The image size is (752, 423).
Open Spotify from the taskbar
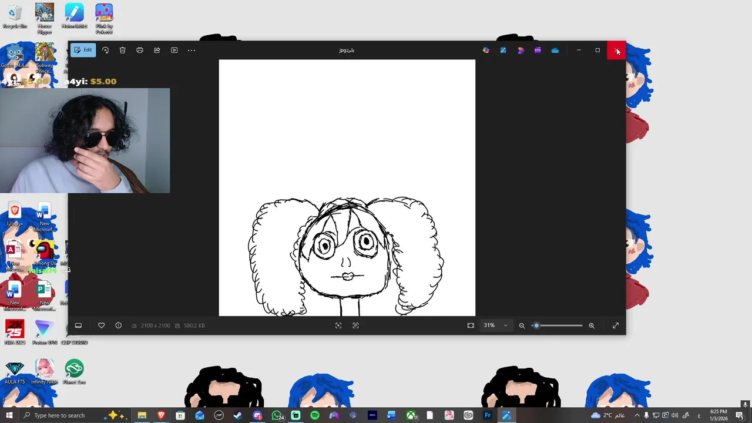[315, 415]
